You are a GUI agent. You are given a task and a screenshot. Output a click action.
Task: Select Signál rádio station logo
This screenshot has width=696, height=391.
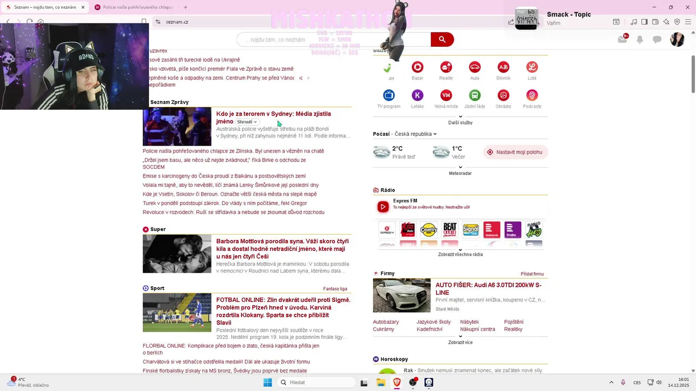pos(471,230)
